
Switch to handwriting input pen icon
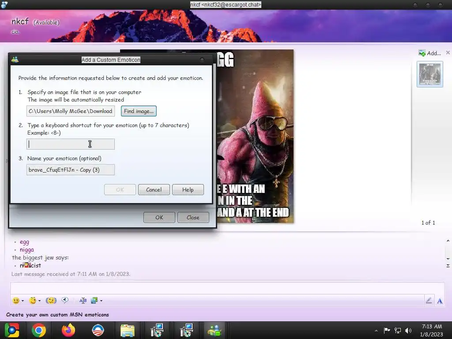(429, 301)
